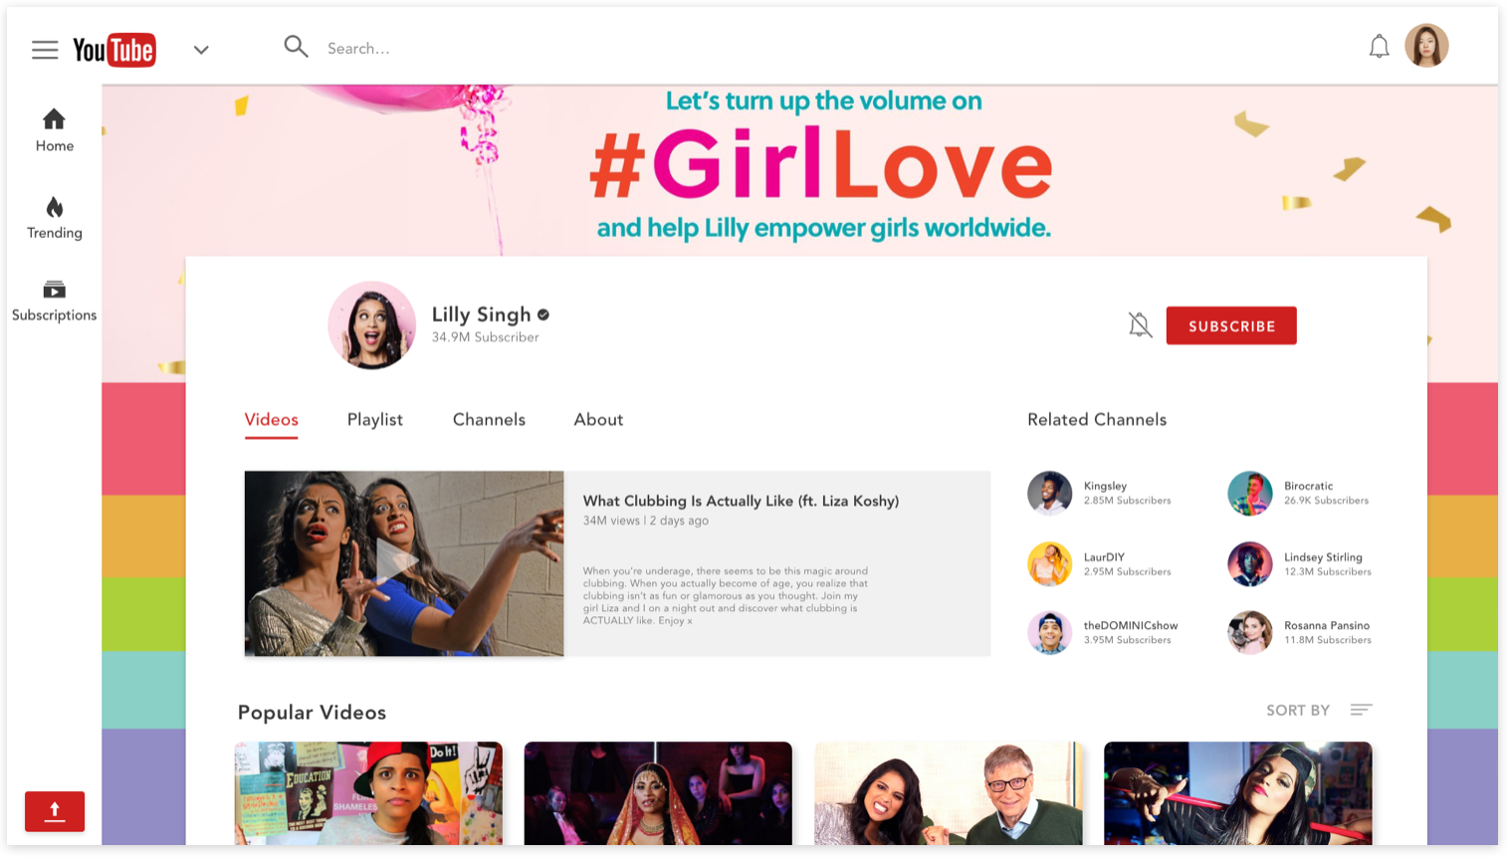Open popular video with bridal outfit thumbnail
Image resolution: width=1509 pixels, height=860 pixels.
click(x=658, y=793)
